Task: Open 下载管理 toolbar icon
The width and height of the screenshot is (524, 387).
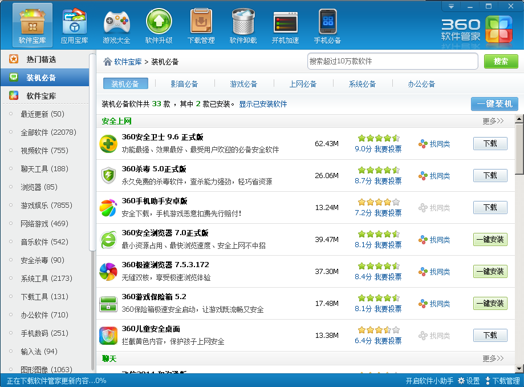Action: [x=201, y=26]
